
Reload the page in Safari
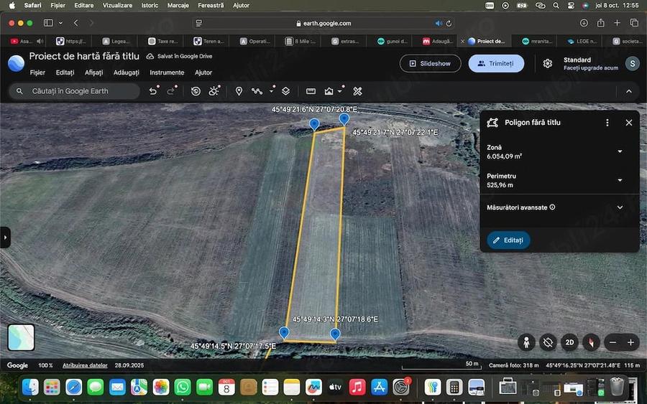click(449, 24)
